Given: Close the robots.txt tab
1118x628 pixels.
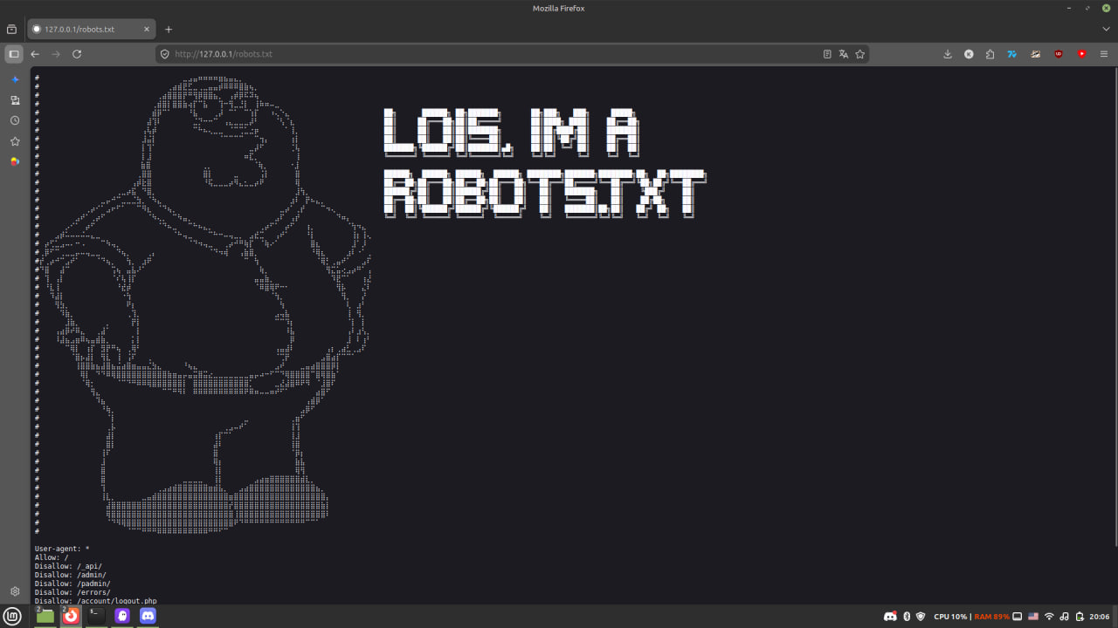Looking at the screenshot, I should coord(147,30).
